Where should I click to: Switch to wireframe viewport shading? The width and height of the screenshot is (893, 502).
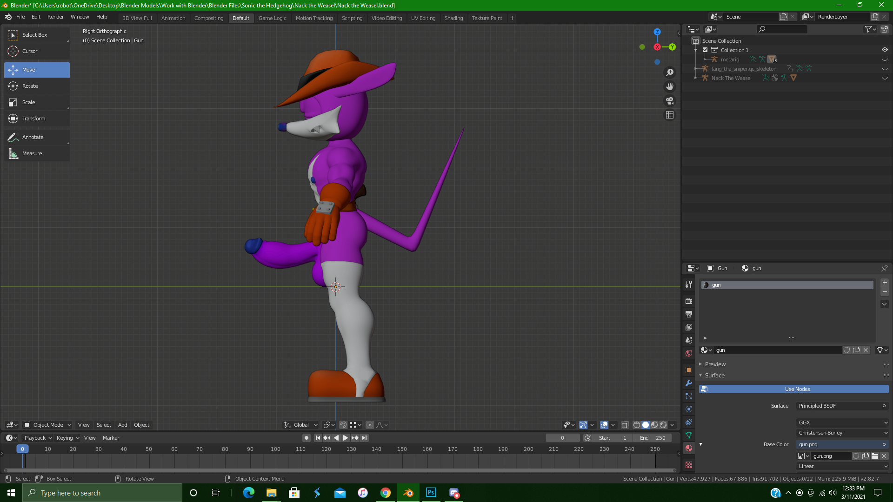(637, 425)
